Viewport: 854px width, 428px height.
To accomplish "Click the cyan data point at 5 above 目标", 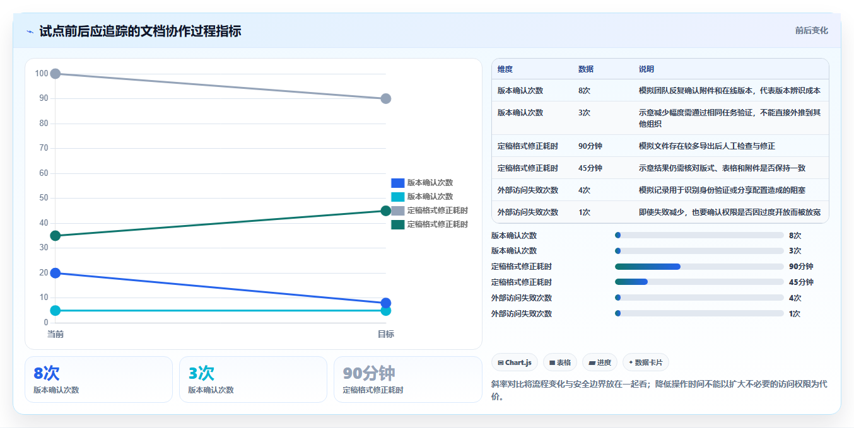I will (x=386, y=311).
